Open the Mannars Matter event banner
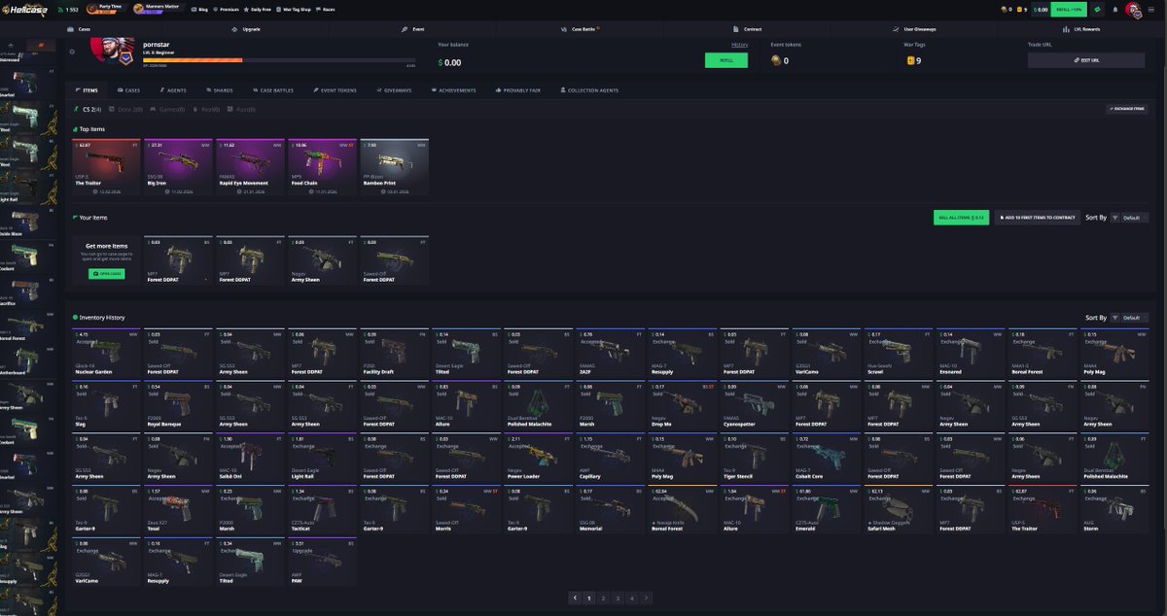Viewport: 1167px width, 616px height. (158, 9)
